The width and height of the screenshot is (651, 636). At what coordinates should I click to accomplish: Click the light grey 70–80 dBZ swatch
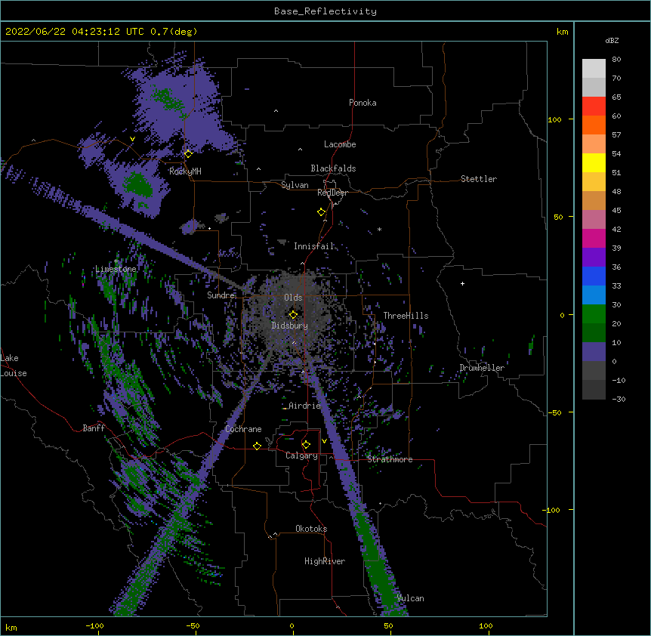click(x=594, y=69)
